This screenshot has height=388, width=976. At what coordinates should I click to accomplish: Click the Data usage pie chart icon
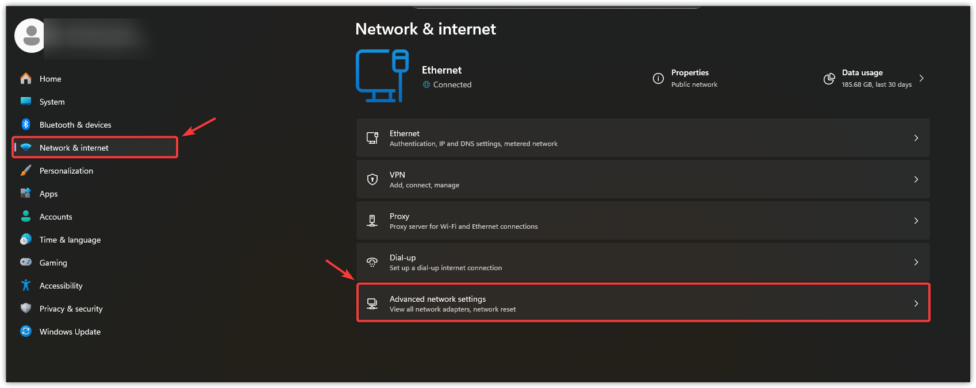point(829,79)
